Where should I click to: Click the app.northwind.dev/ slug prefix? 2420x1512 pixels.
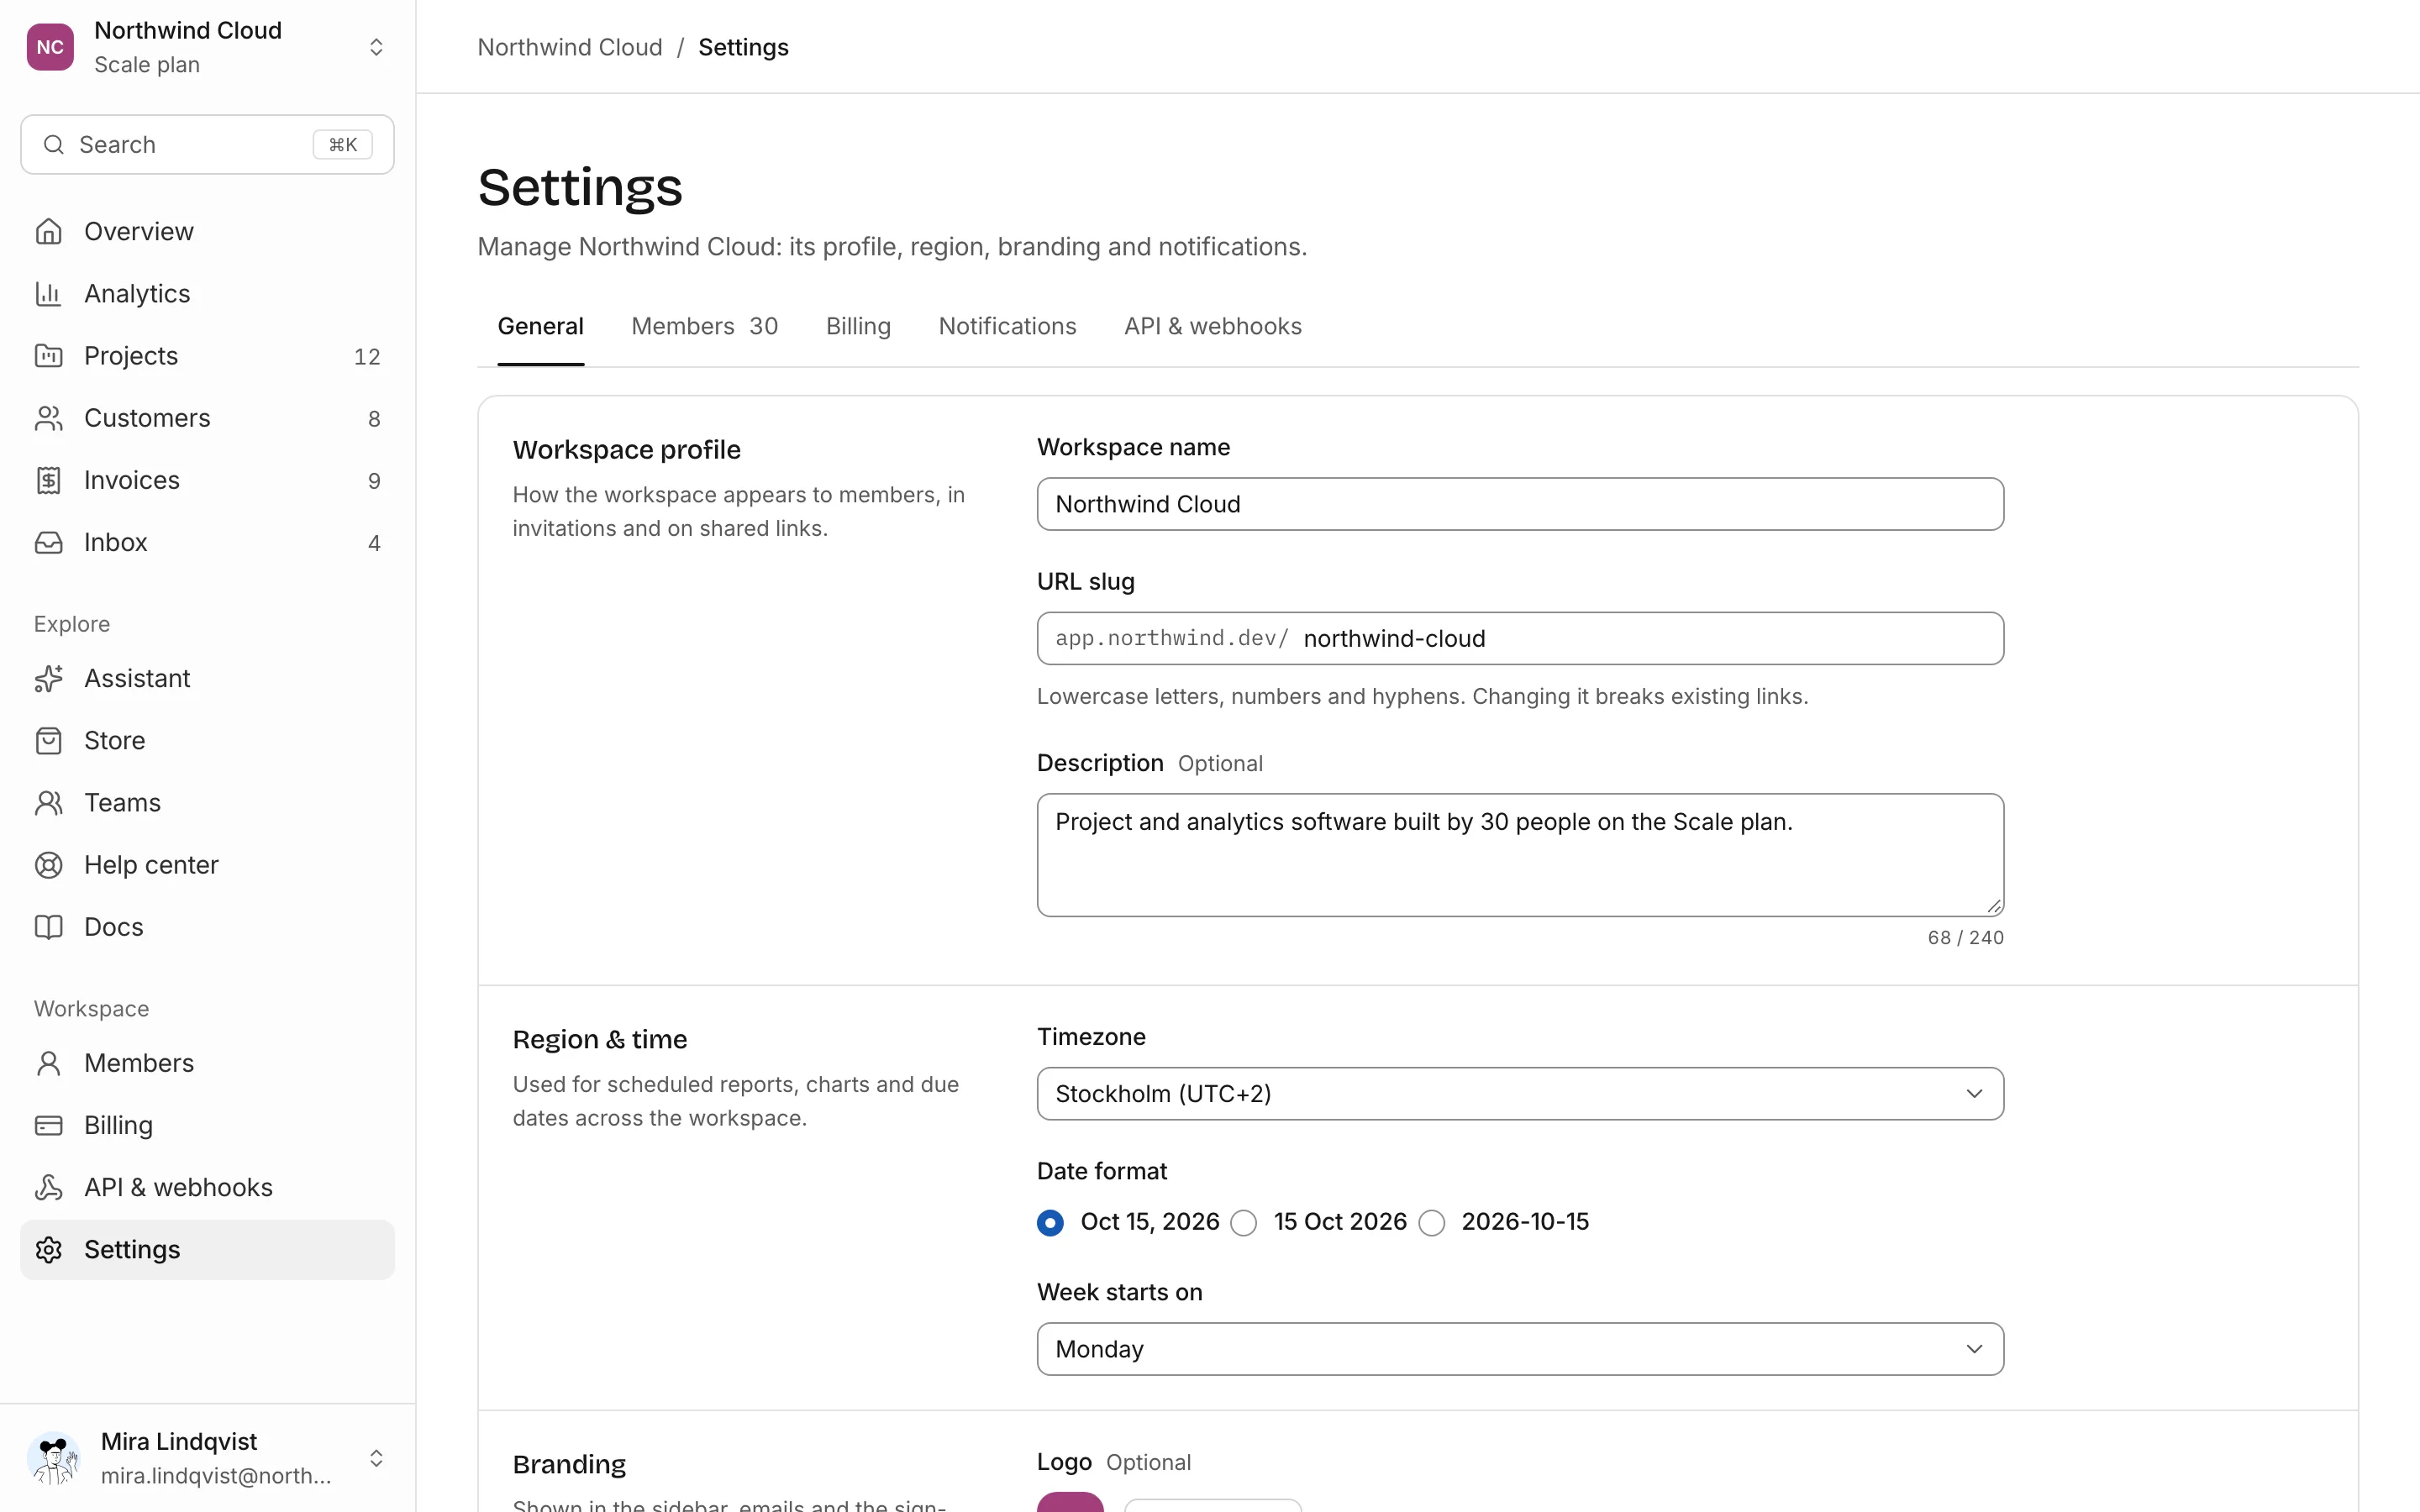tap(1172, 638)
